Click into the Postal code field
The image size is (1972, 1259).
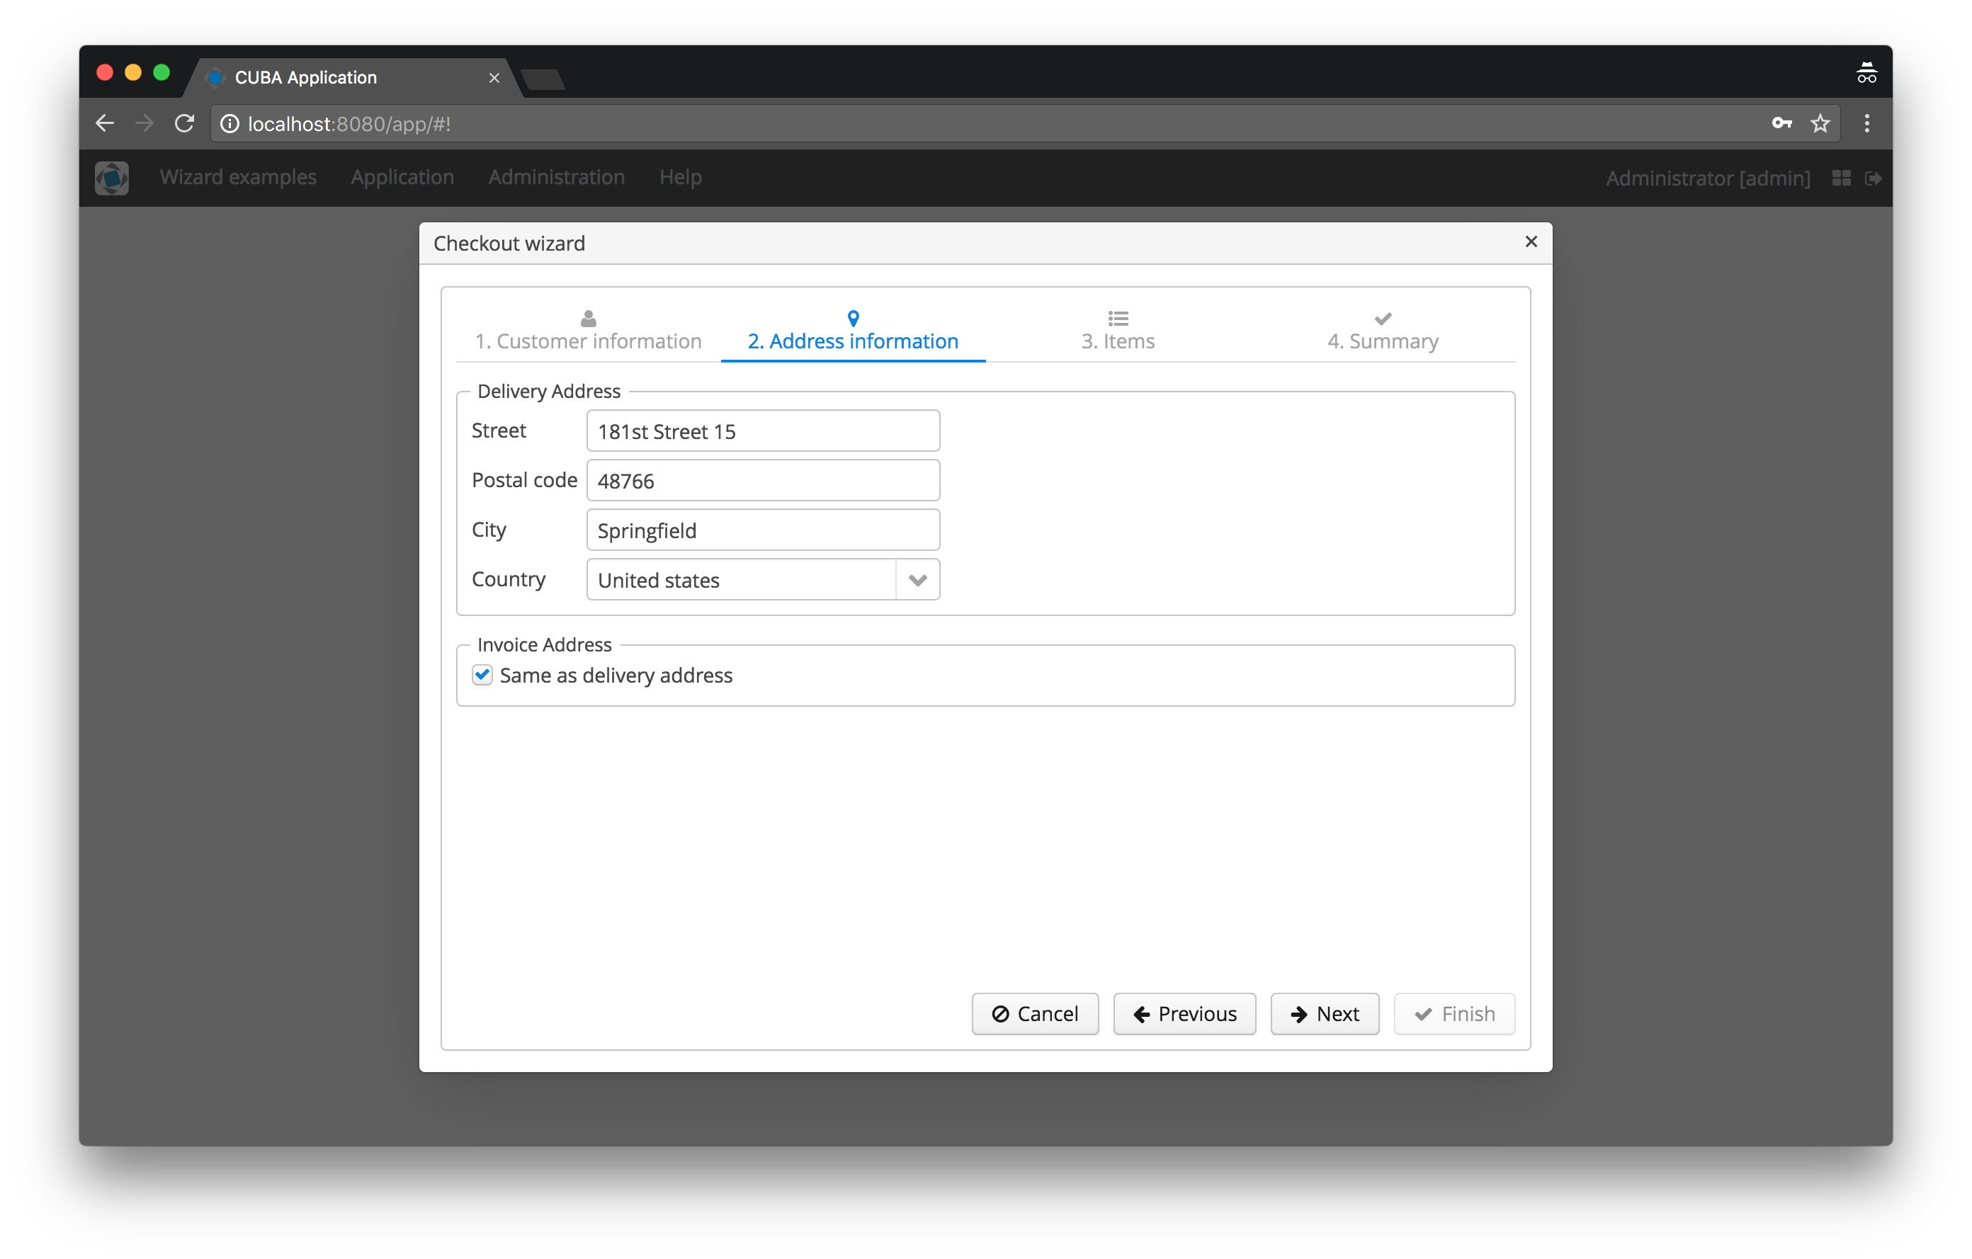point(761,481)
